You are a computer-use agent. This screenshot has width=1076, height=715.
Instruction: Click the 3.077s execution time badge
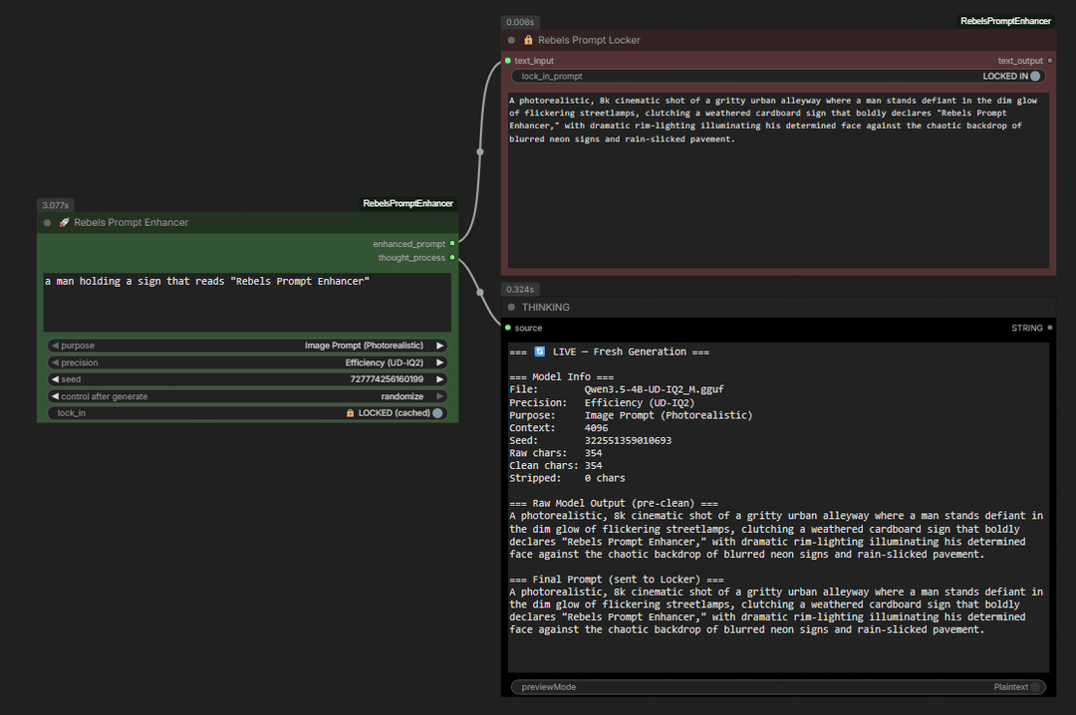56,205
